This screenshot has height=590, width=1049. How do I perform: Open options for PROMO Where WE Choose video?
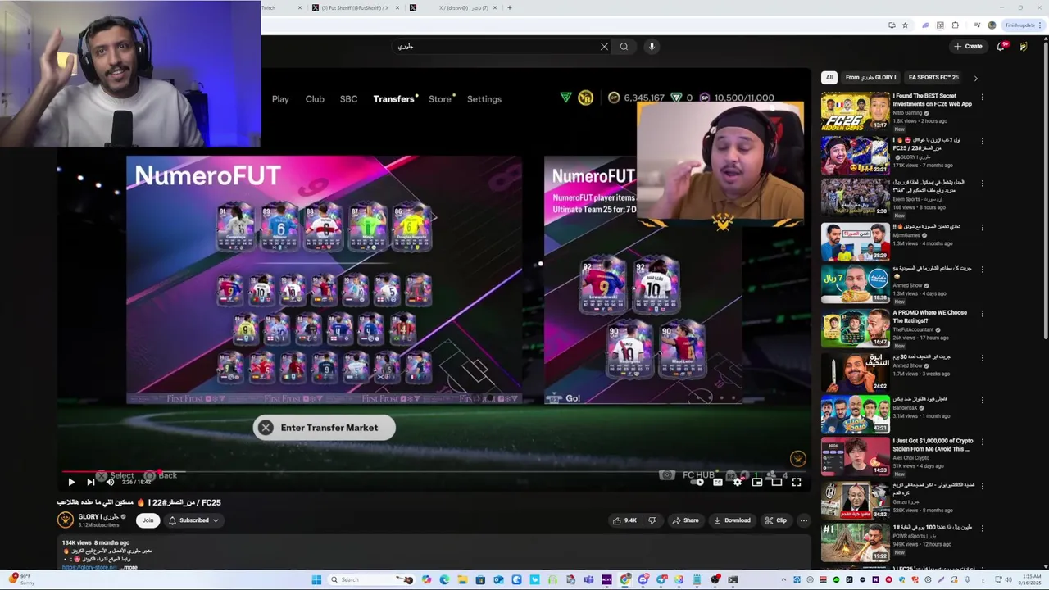tap(982, 313)
